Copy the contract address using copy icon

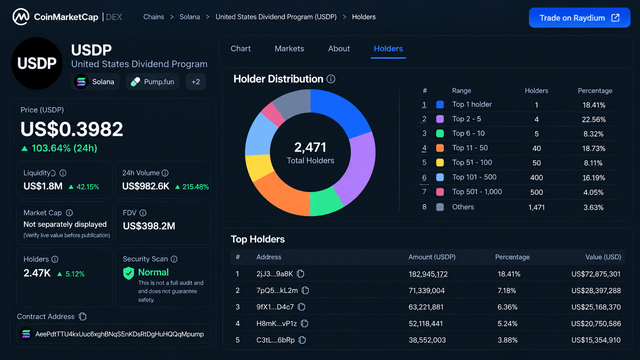[x=83, y=316]
